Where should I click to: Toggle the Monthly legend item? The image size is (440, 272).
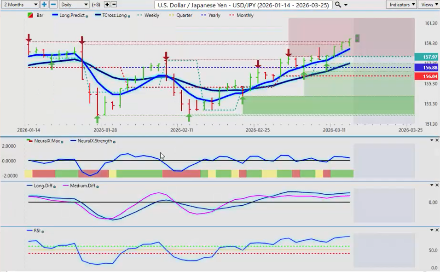coord(242,15)
